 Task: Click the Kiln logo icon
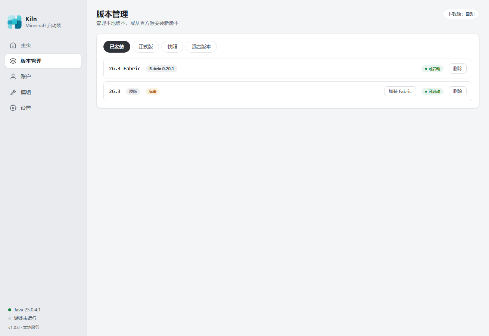[15, 22]
